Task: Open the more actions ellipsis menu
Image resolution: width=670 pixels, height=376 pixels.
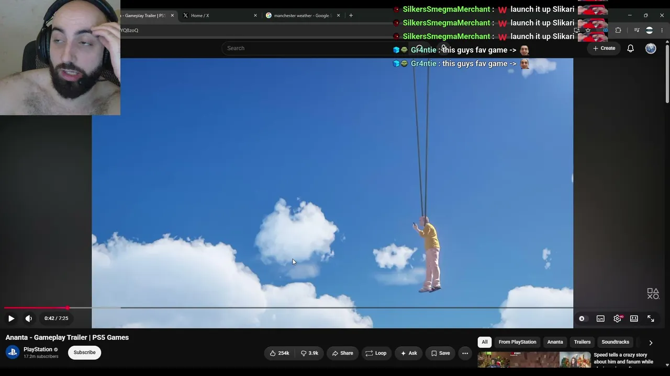Action: coord(465,353)
